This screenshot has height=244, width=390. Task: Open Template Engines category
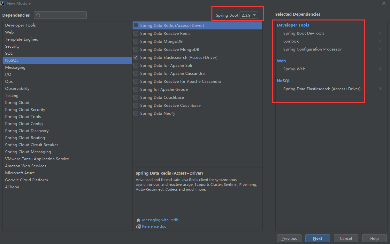click(67, 39)
